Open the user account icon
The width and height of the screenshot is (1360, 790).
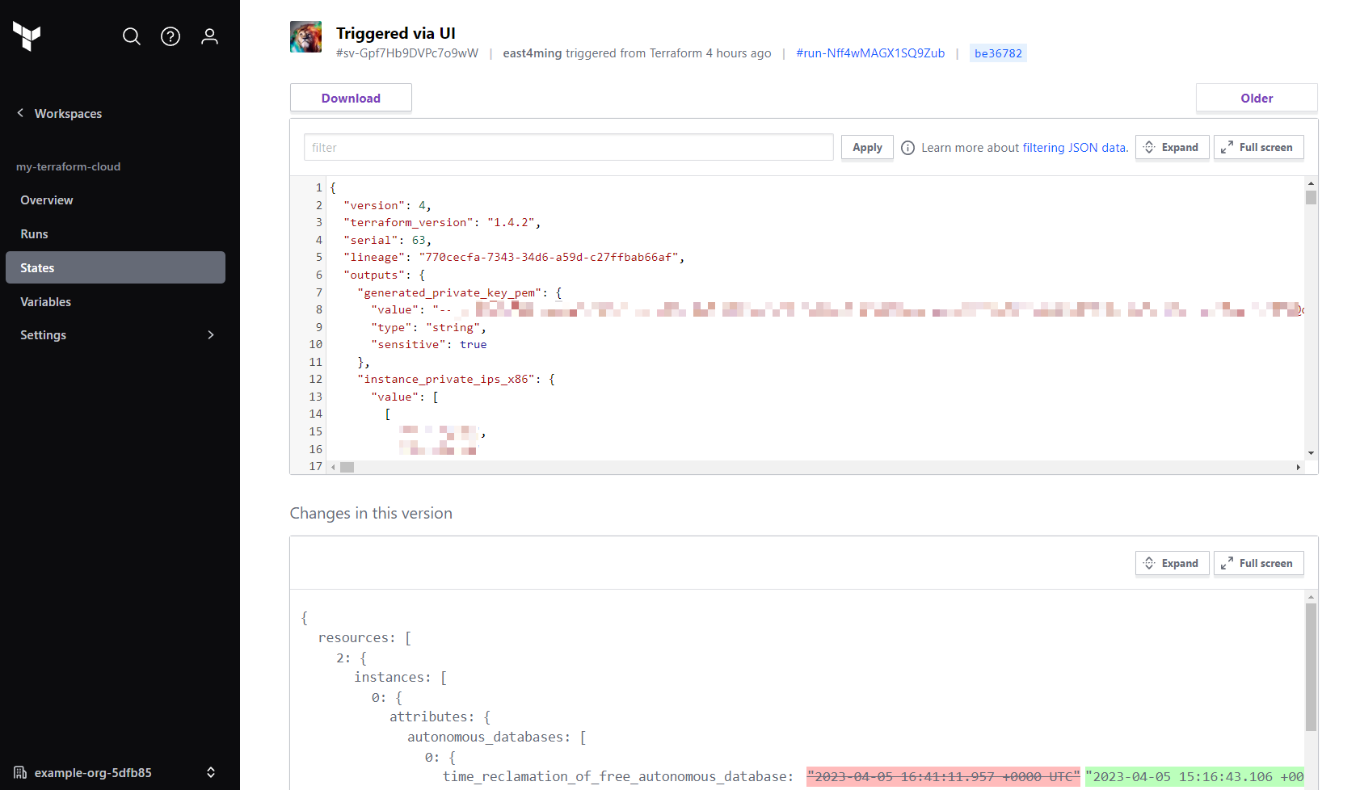(209, 36)
